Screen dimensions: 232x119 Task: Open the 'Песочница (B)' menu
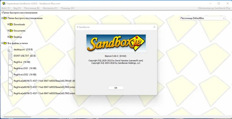coord(32,8)
